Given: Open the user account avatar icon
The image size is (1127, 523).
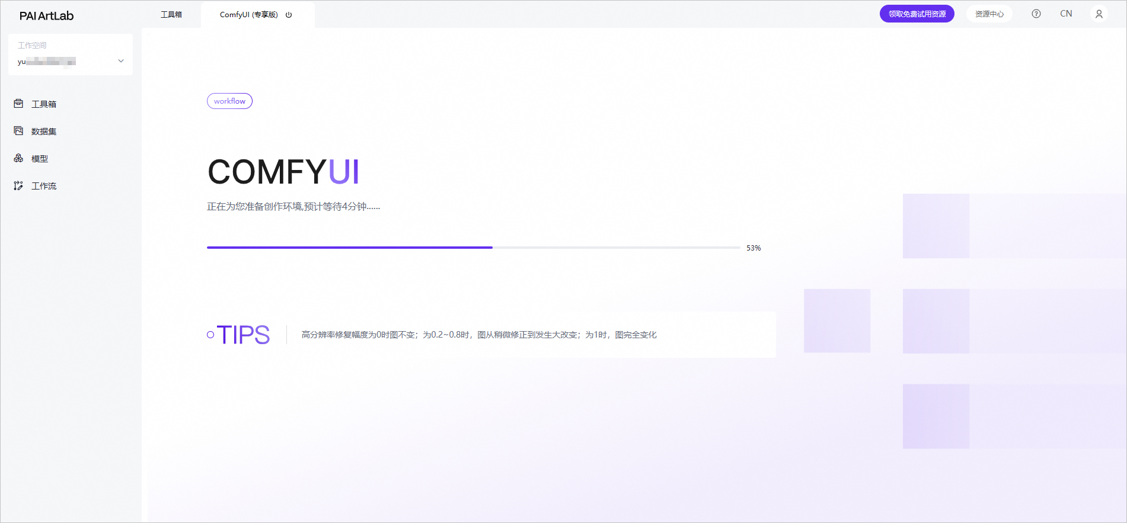Looking at the screenshot, I should (x=1099, y=14).
